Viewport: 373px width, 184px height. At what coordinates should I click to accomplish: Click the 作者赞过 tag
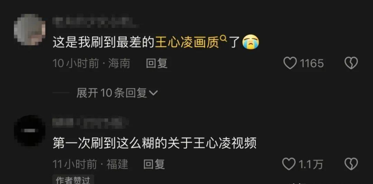[x=73, y=180]
